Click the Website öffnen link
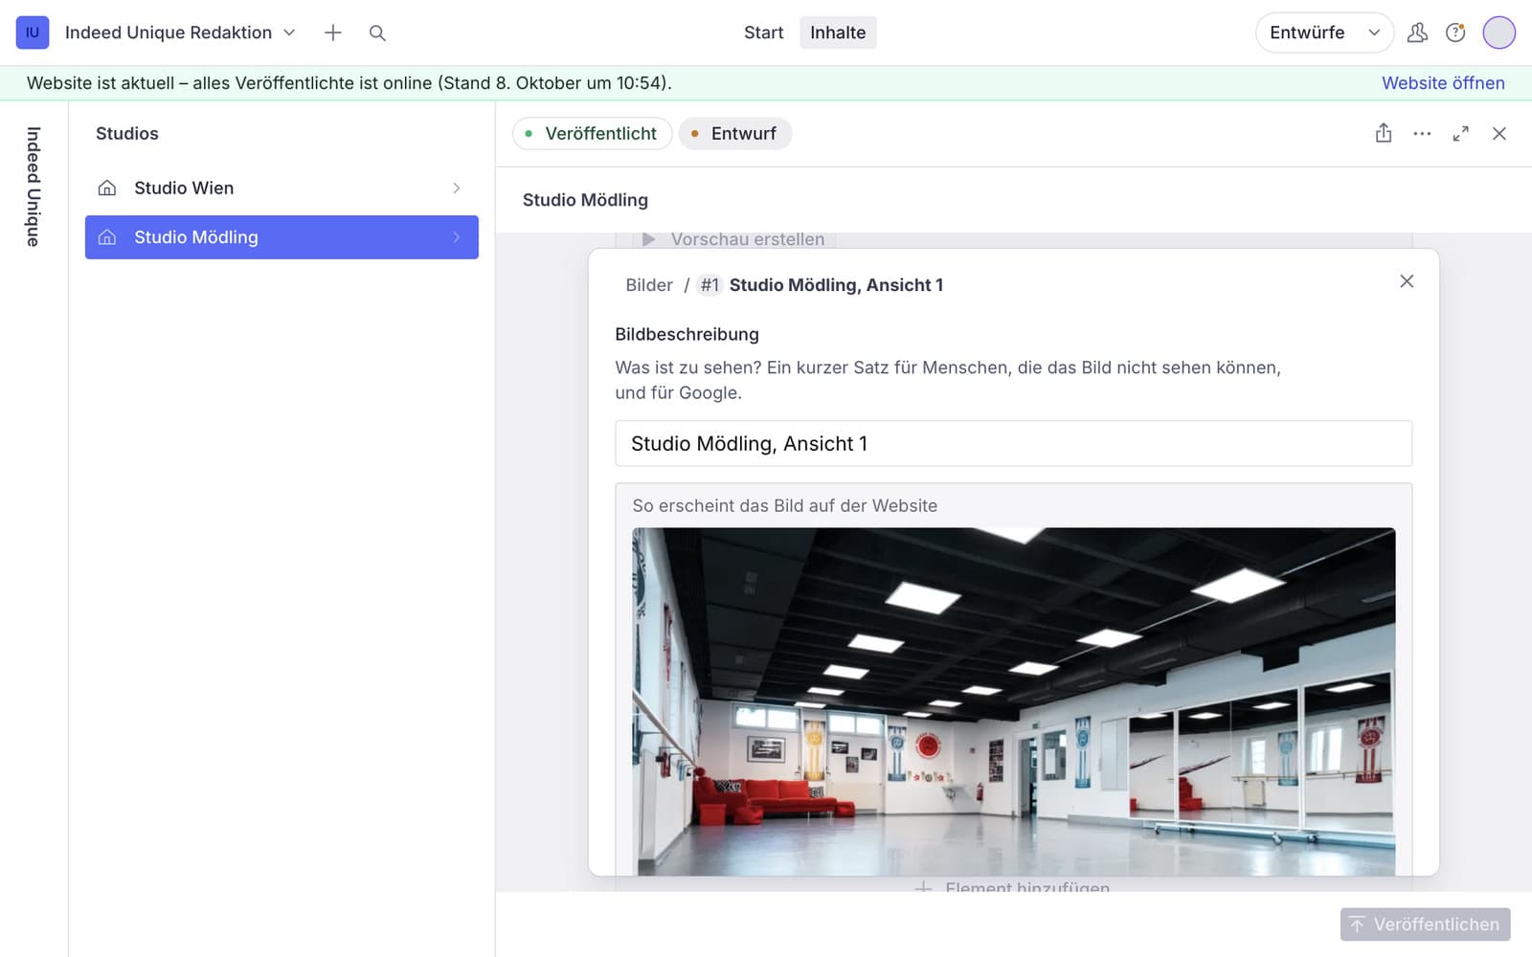 pyautogui.click(x=1443, y=83)
